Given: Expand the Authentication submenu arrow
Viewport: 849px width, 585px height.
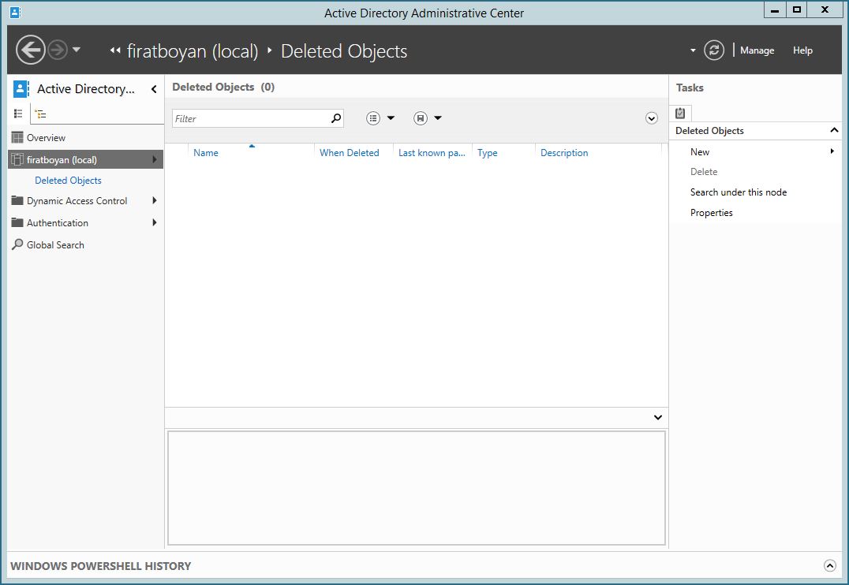Looking at the screenshot, I should [x=155, y=222].
